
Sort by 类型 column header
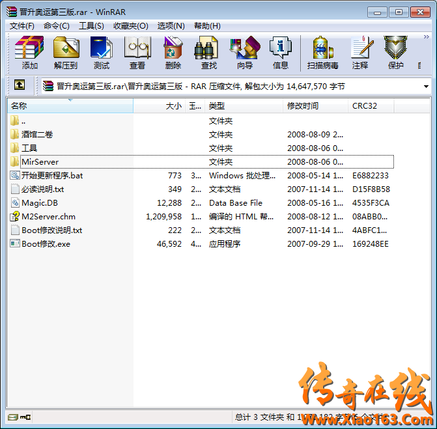tap(244, 106)
